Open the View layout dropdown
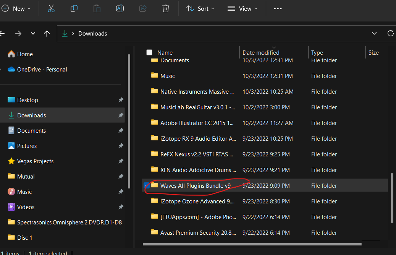The height and width of the screenshot is (255, 396). click(x=242, y=8)
